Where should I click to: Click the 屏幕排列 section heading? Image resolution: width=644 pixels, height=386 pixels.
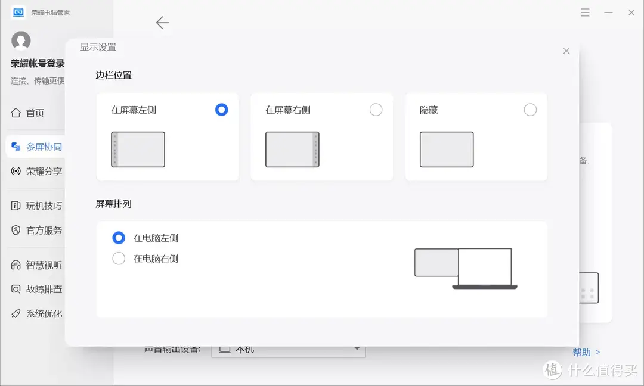point(114,204)
